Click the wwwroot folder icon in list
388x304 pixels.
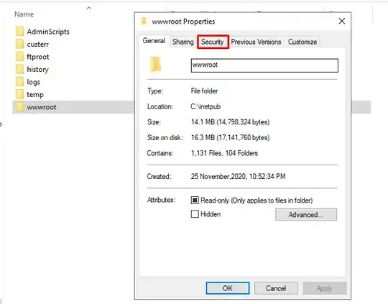[19, 107]
